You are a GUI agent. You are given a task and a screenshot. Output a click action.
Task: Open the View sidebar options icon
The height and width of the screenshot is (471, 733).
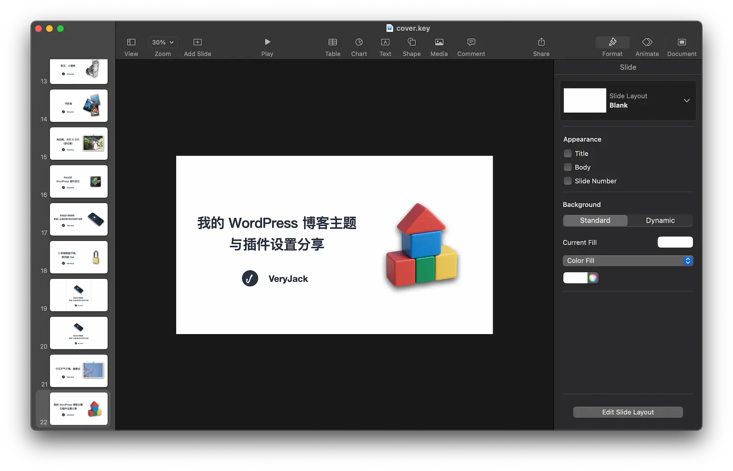point(131,42)
